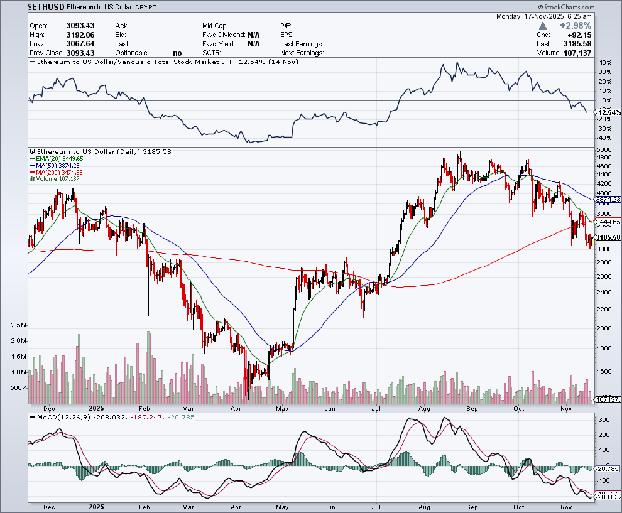
Task: Click the 3185.58 last-price tag on price axis
Action: pos(608,237)
